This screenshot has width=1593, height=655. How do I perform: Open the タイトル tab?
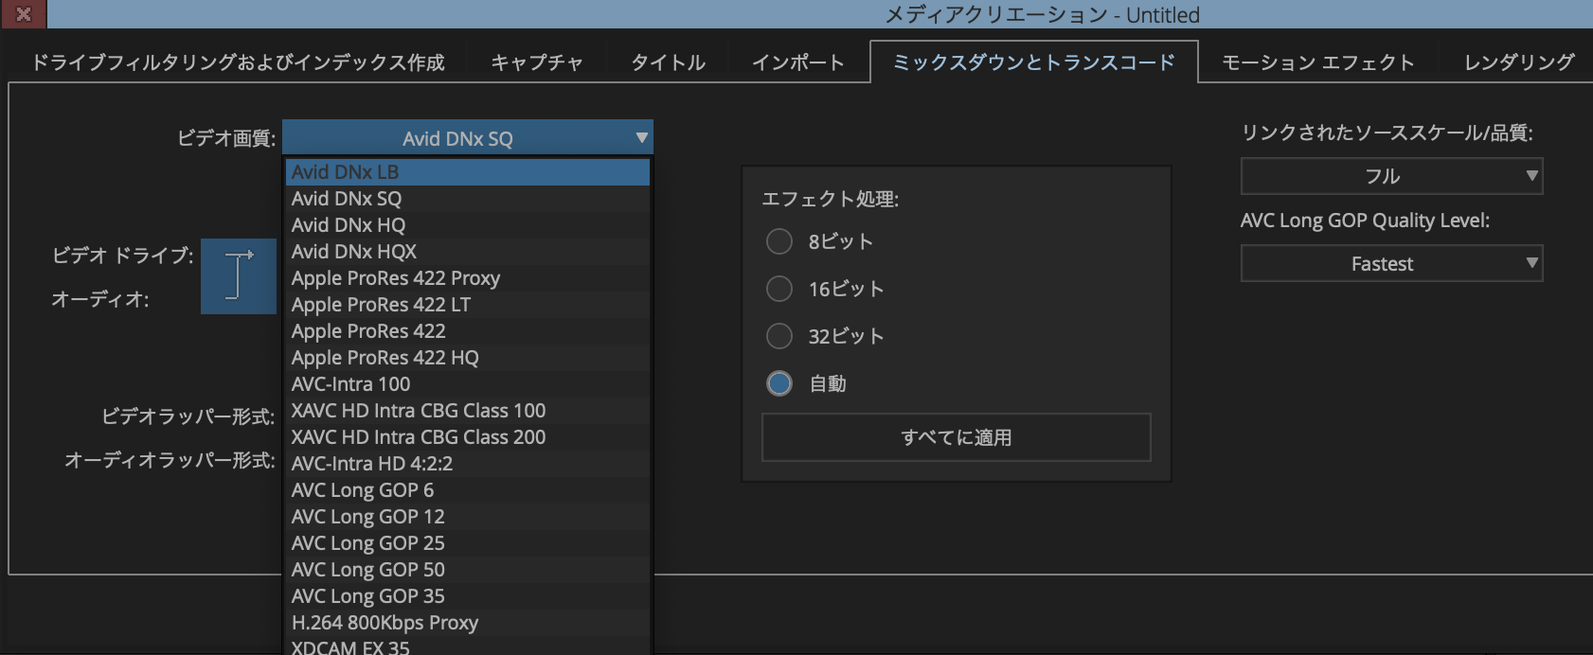coord(668,62)
